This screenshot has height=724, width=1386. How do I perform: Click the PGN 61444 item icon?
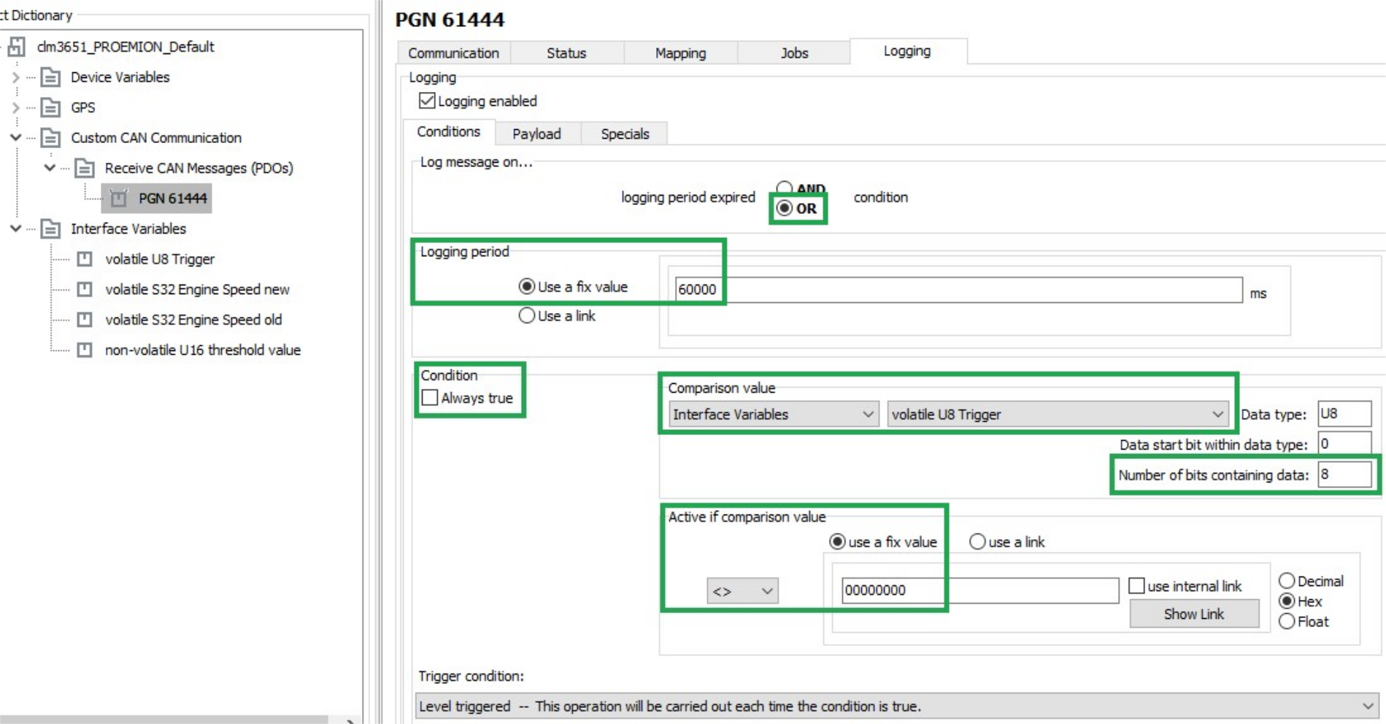coord(119,199)
